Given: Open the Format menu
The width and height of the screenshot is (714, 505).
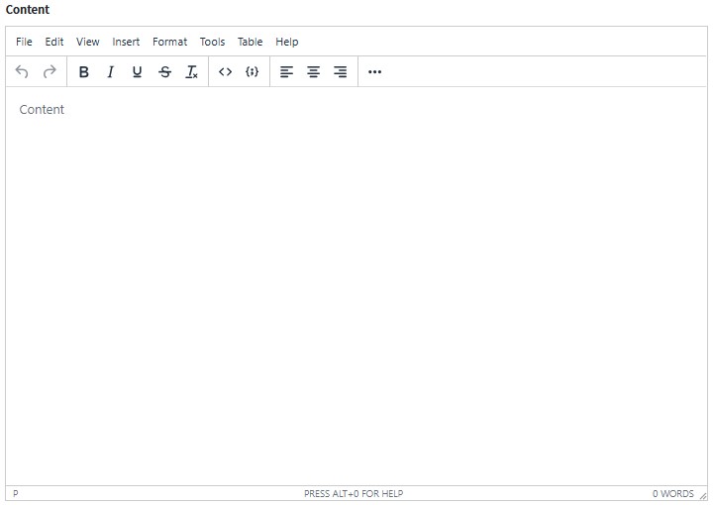Looking at the screenshot, I should pos(169,42).
